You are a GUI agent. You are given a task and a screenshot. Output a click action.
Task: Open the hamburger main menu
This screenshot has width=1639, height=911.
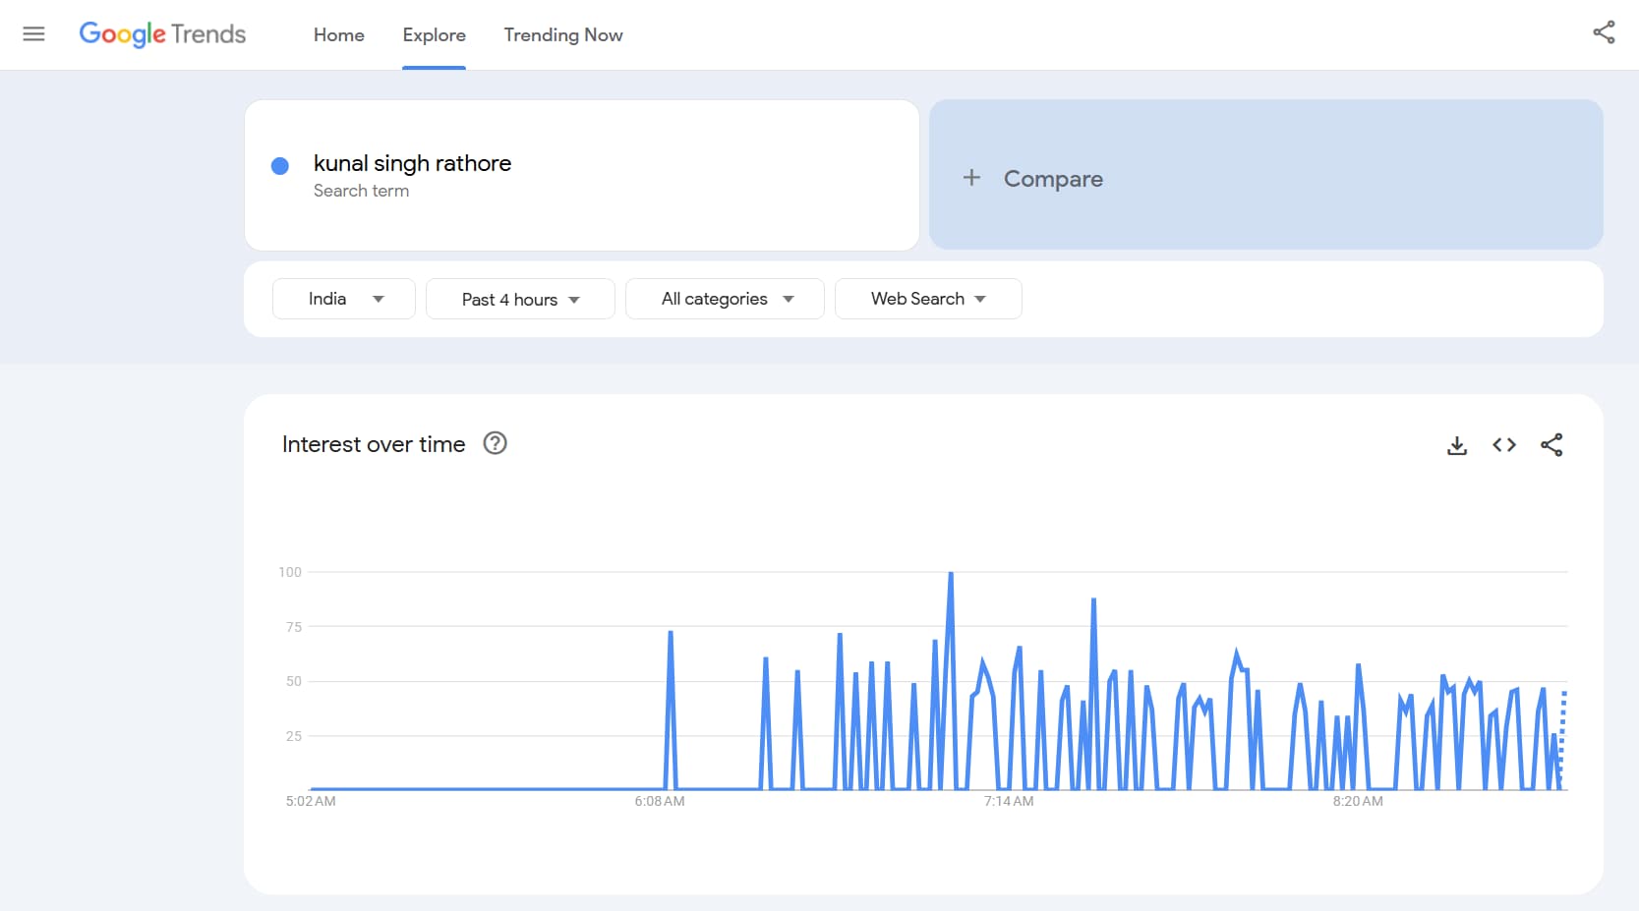[x=33, y=34]
